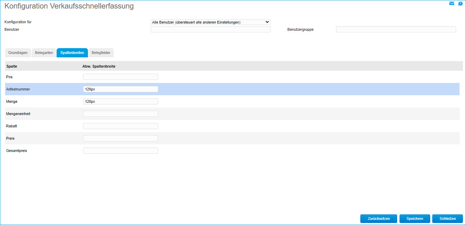This screenshot has height=225, width=466.
Task: Select the Mengeneinheit row label
Action: point(18,114)
